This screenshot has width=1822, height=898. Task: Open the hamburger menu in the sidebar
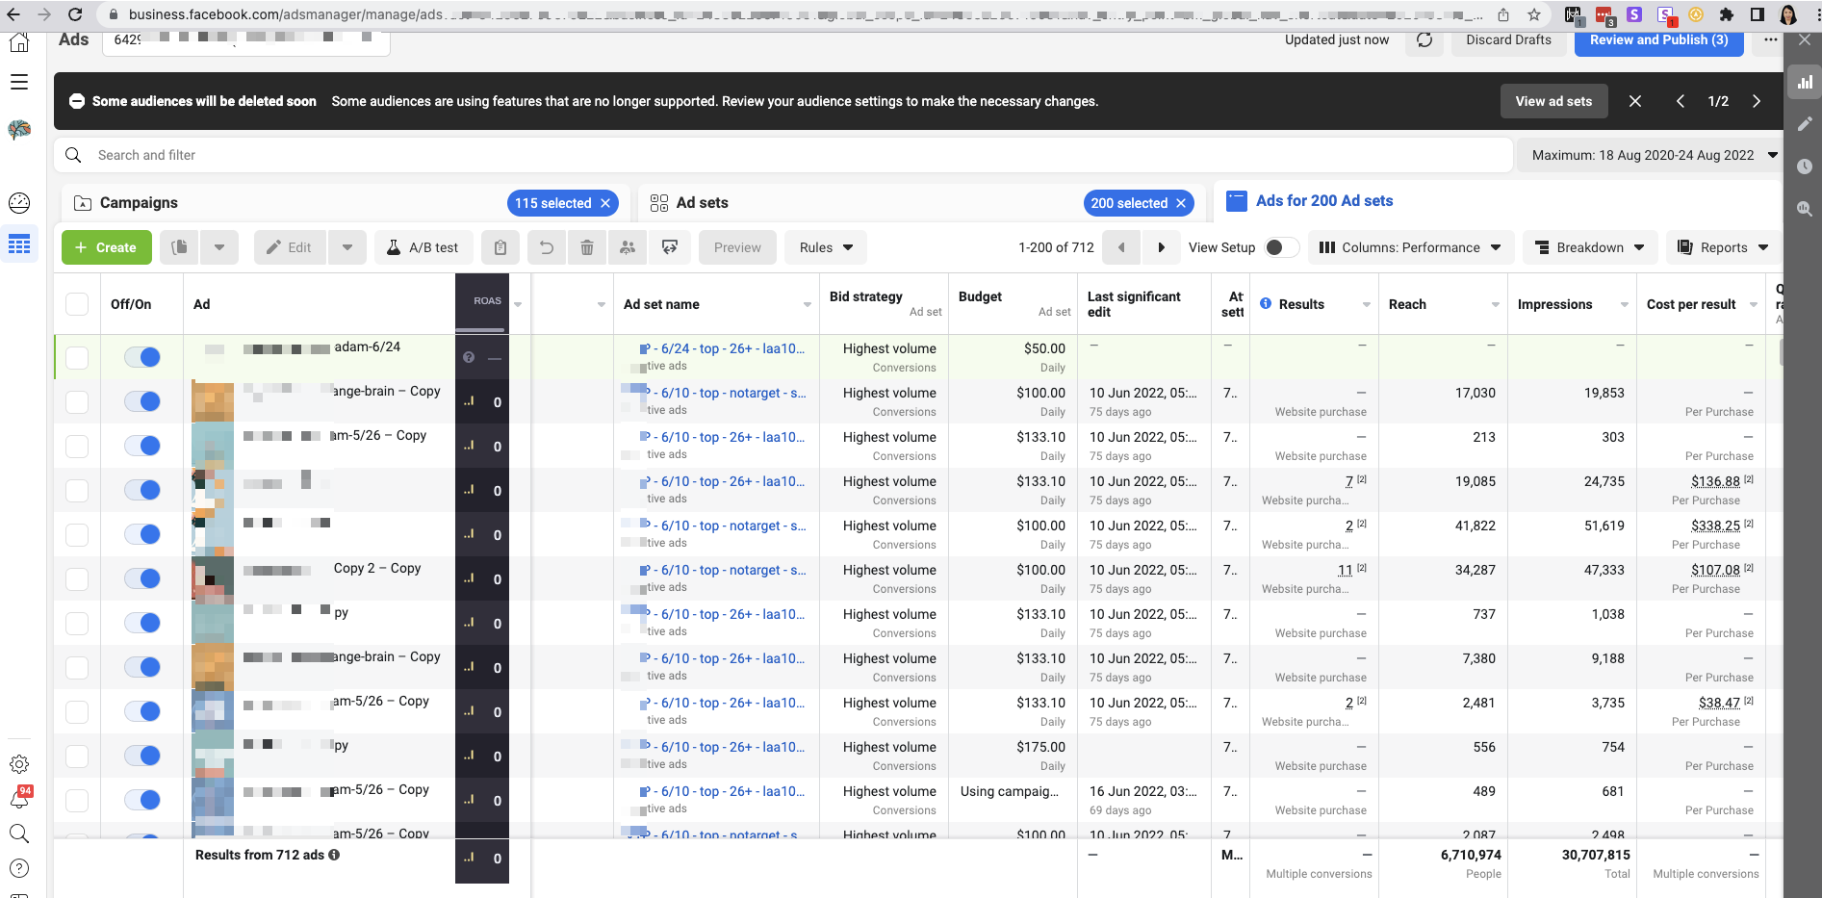19,83
